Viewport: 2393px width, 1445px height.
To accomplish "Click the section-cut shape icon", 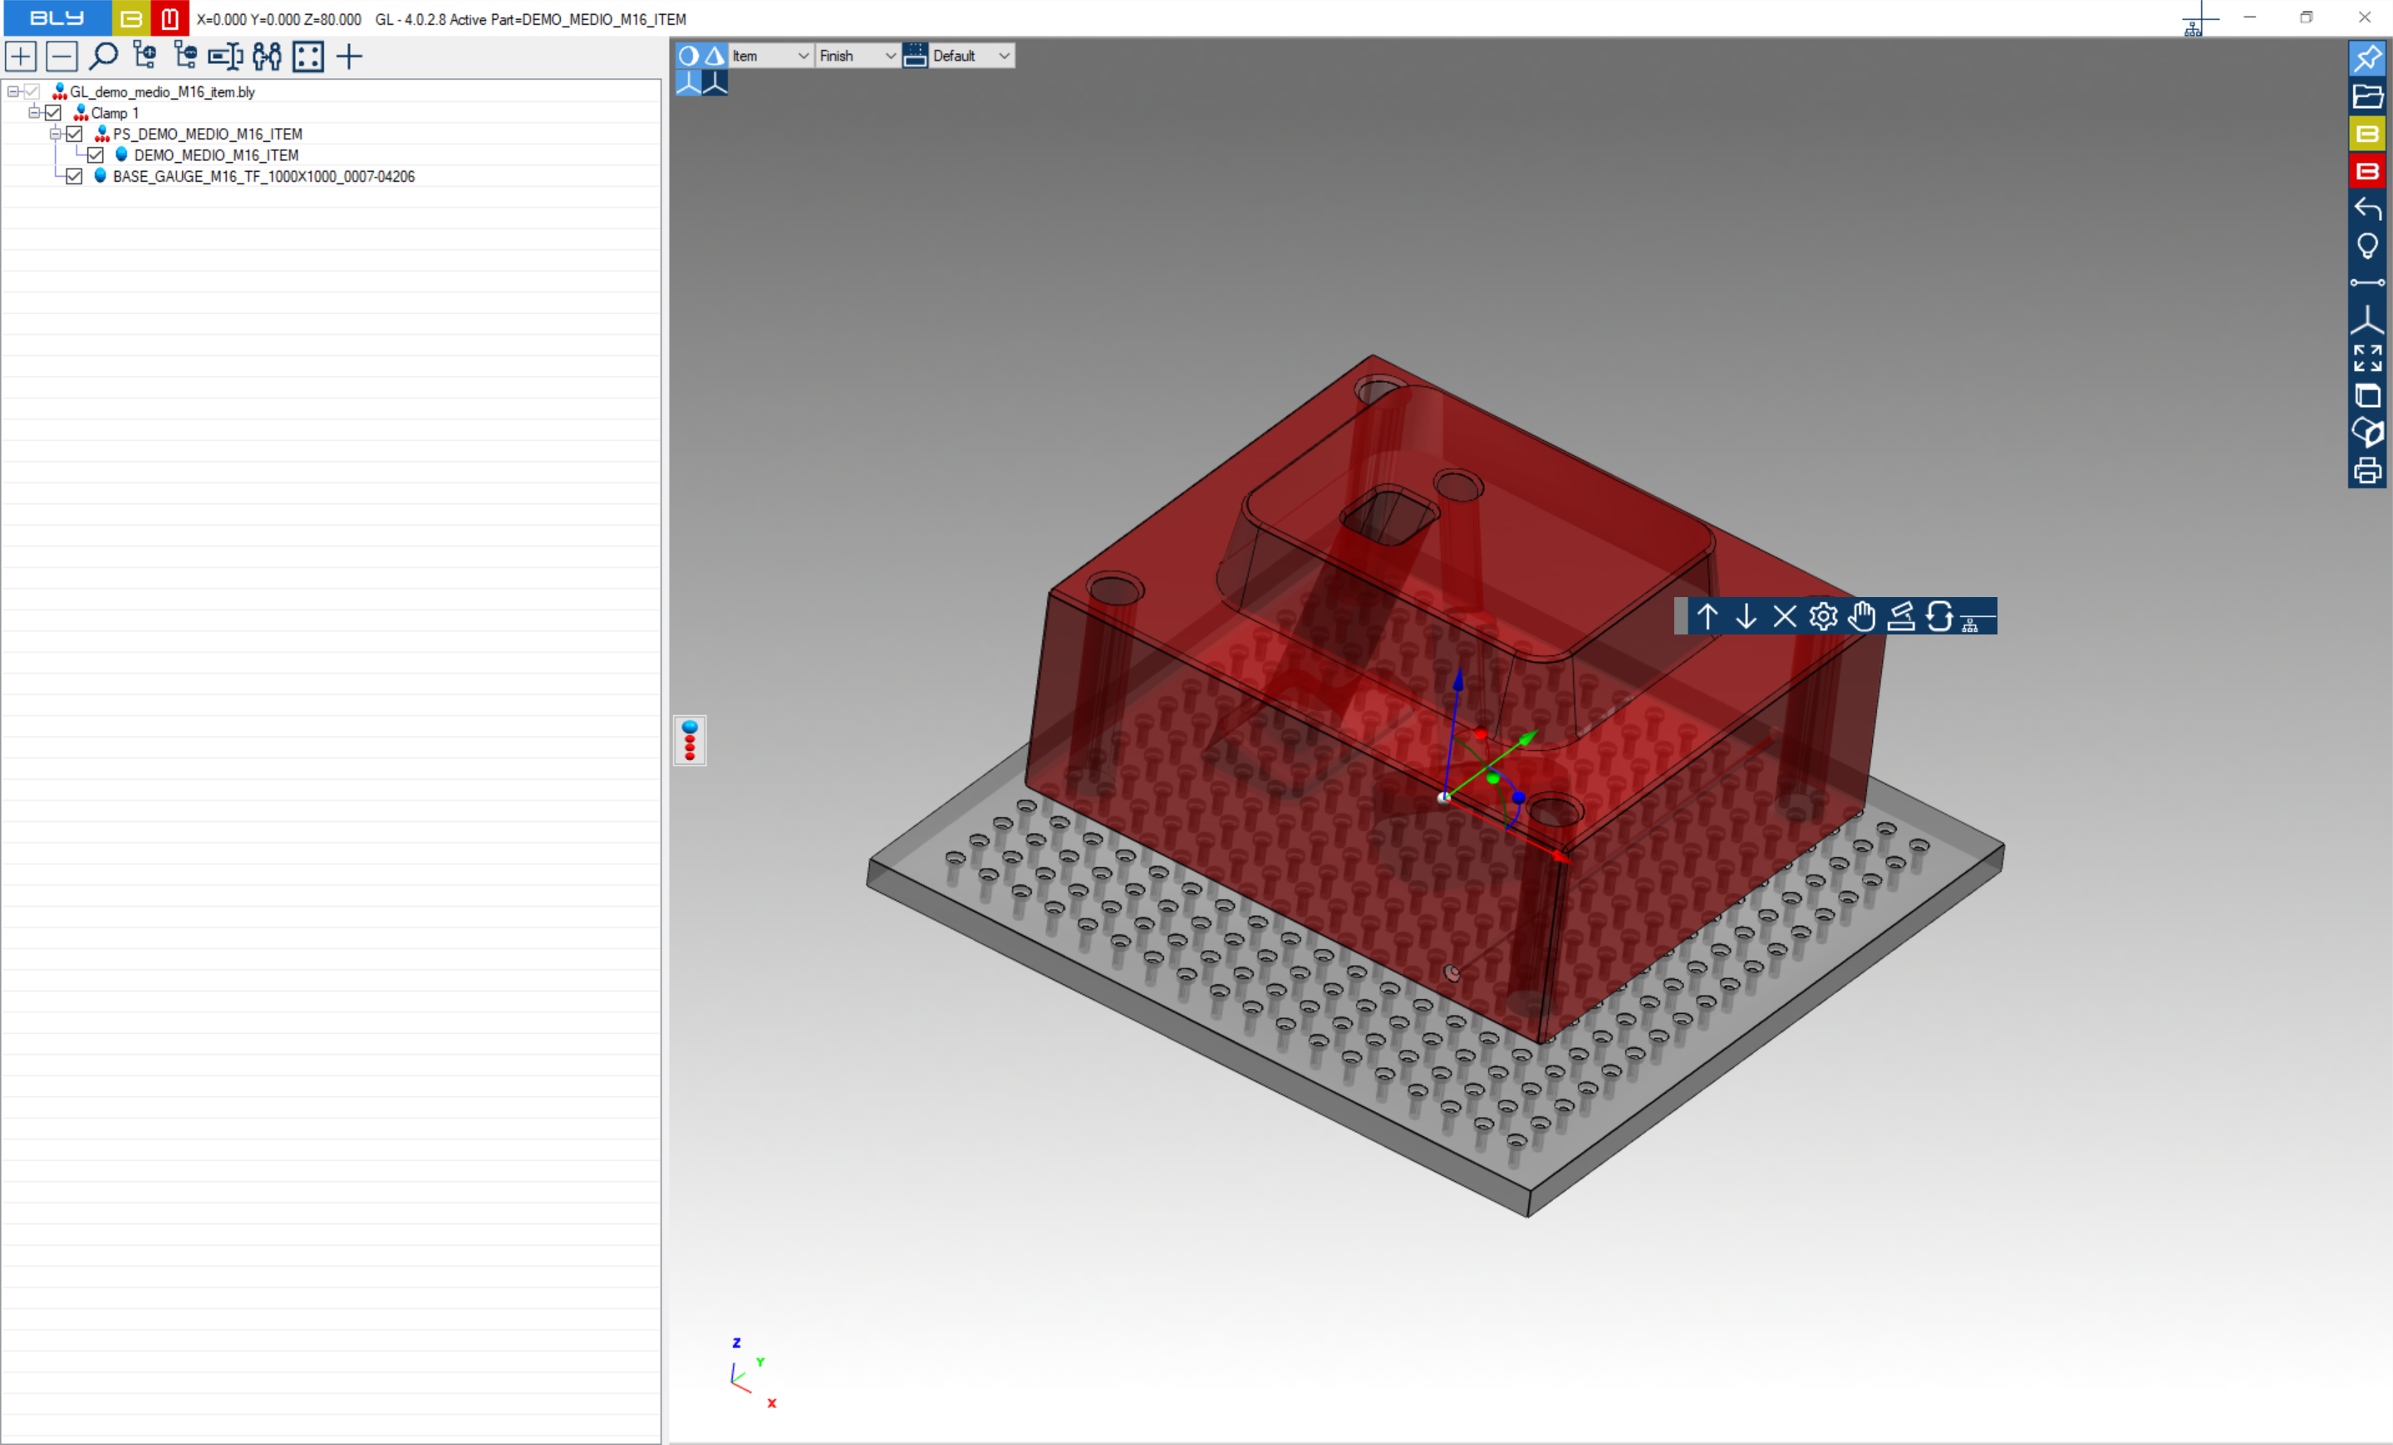I will [x=2368, y=433].
